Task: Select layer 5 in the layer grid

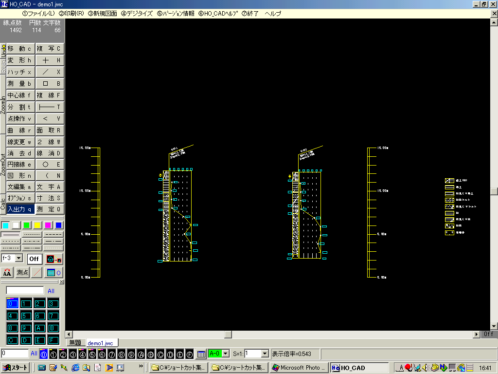Action: (x=25, y=316)
